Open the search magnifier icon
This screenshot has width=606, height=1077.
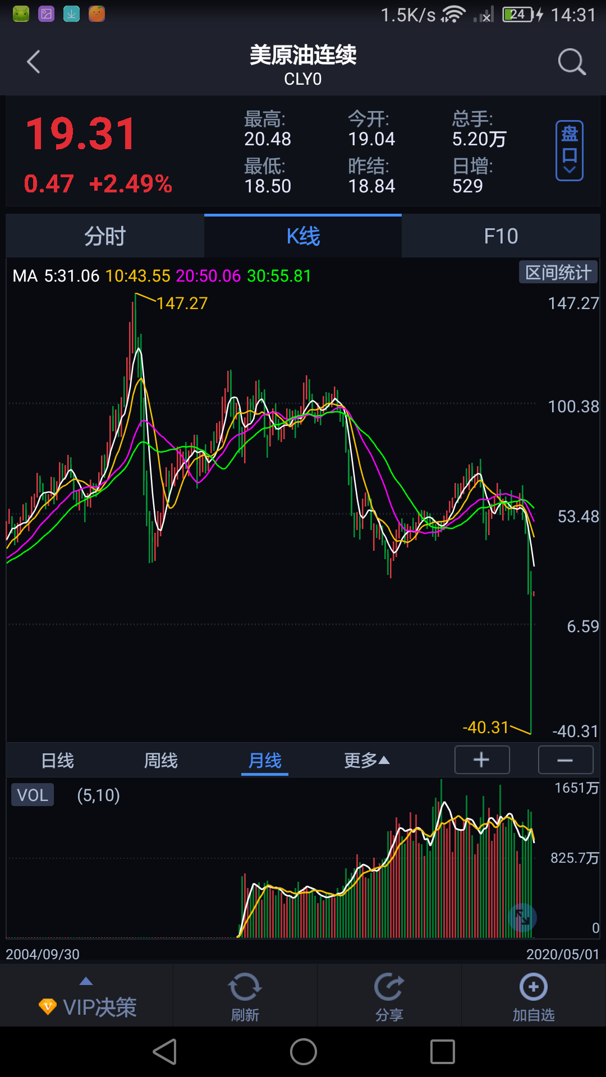571,62
